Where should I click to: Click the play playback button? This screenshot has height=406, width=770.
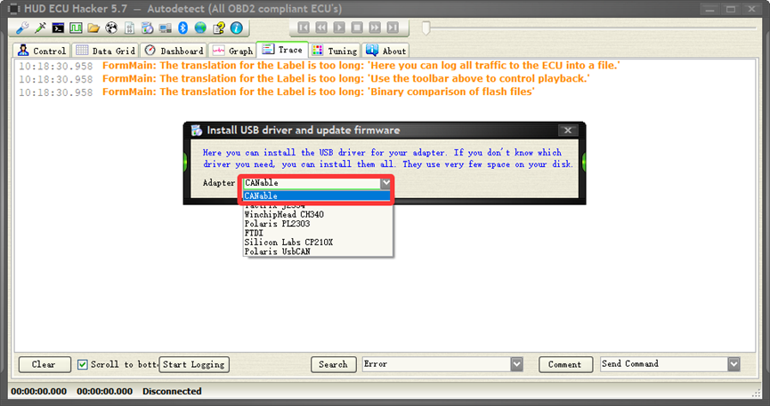[x=339, y=28]
